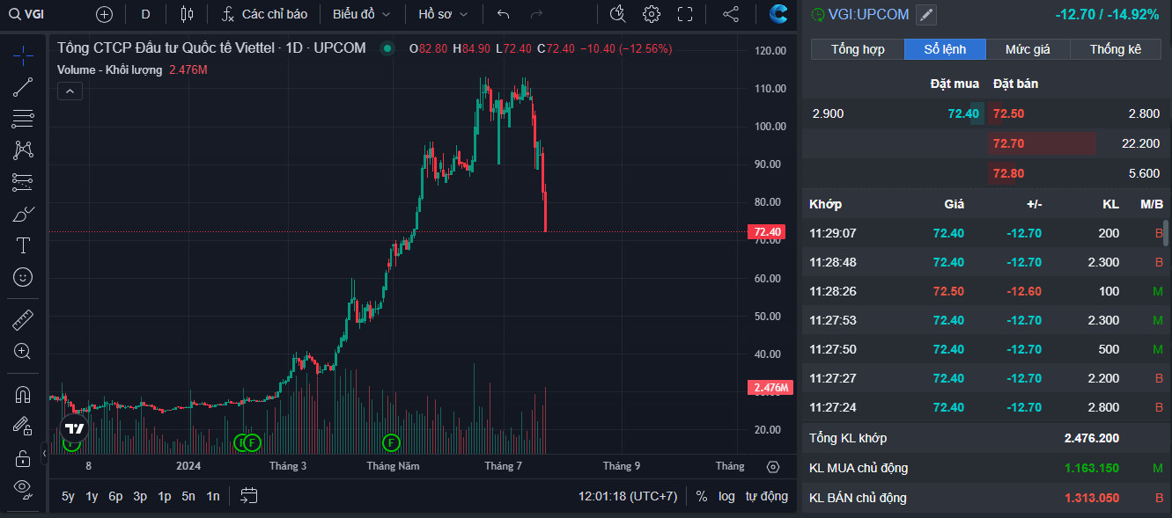Open the Thống kê tab
The image size is (1172, 518).
pos(1115,49)
